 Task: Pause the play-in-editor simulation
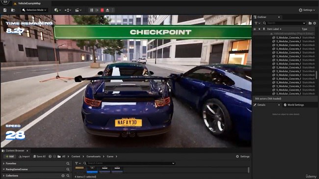(92, 10)
